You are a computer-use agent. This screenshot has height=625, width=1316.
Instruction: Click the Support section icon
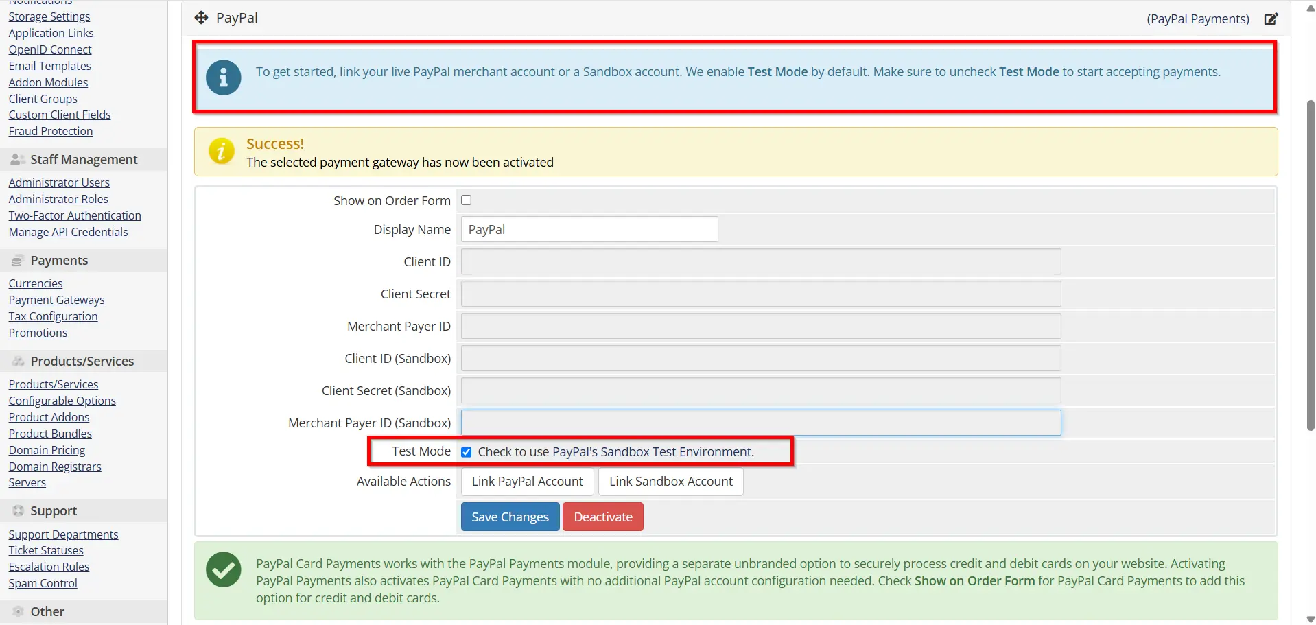pos(19,511)
